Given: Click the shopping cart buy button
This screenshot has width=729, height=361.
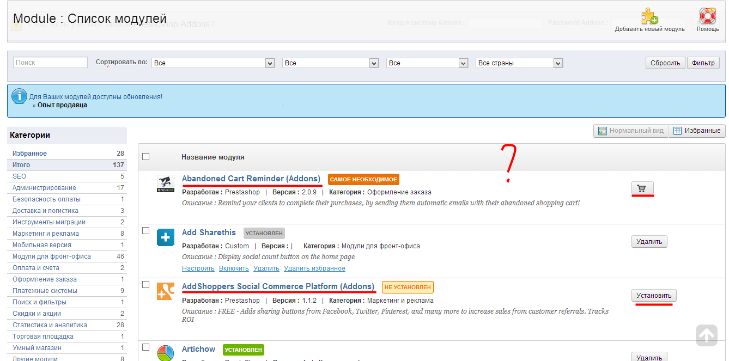Looking at the screenshot, I should click(x=642, y=188).
